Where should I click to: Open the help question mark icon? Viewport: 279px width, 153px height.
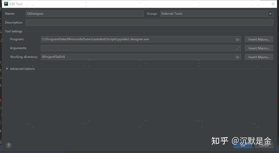point(9,145)
